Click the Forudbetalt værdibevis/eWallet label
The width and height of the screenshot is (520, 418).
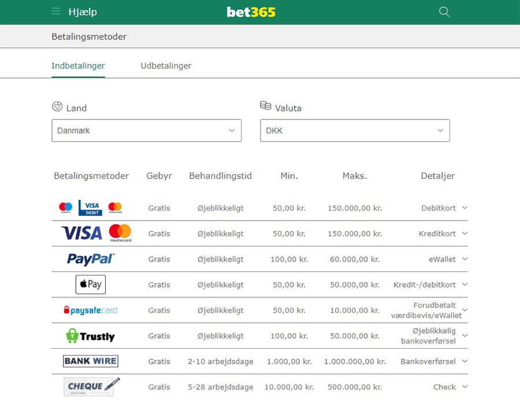click(x=426, y=310)
